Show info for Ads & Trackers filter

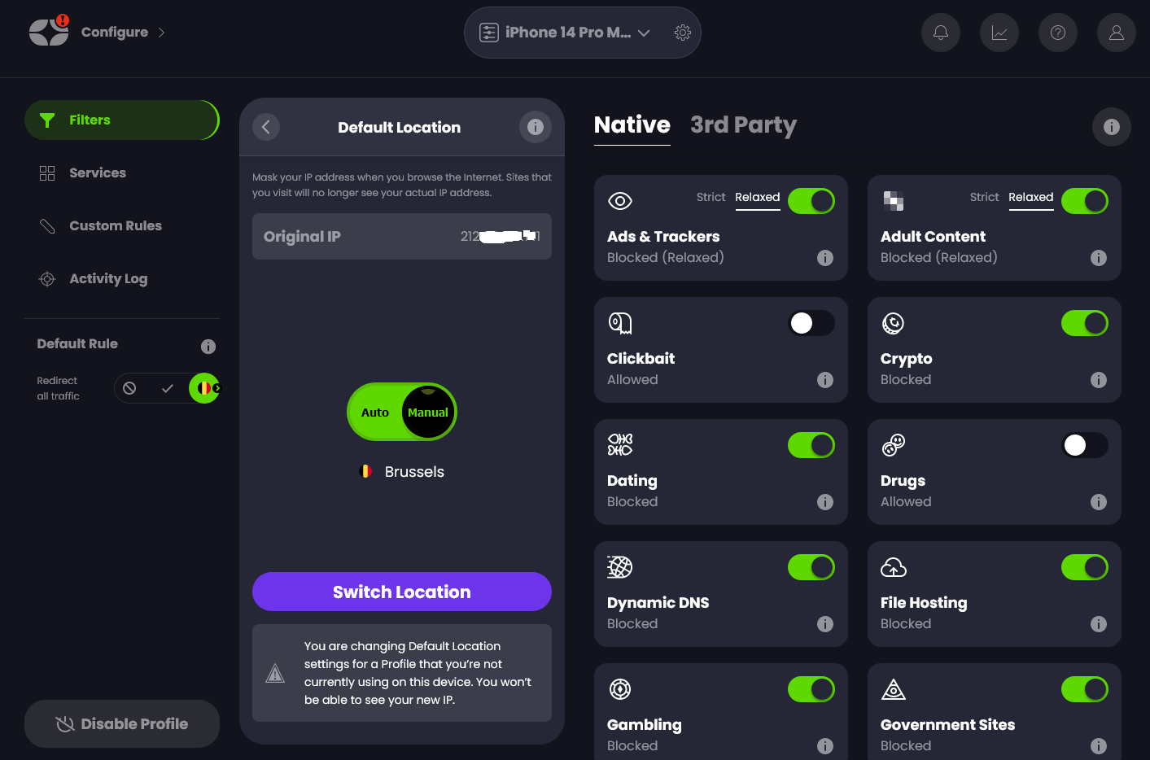824,258
